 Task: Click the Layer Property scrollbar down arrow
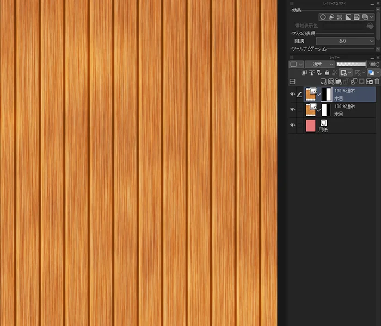click(x=378, y=49)
